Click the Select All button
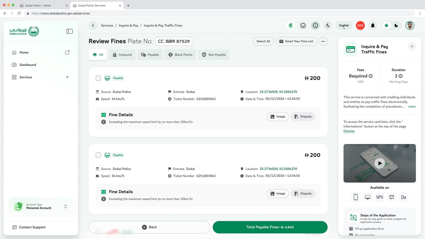 [x=263, y=41]
